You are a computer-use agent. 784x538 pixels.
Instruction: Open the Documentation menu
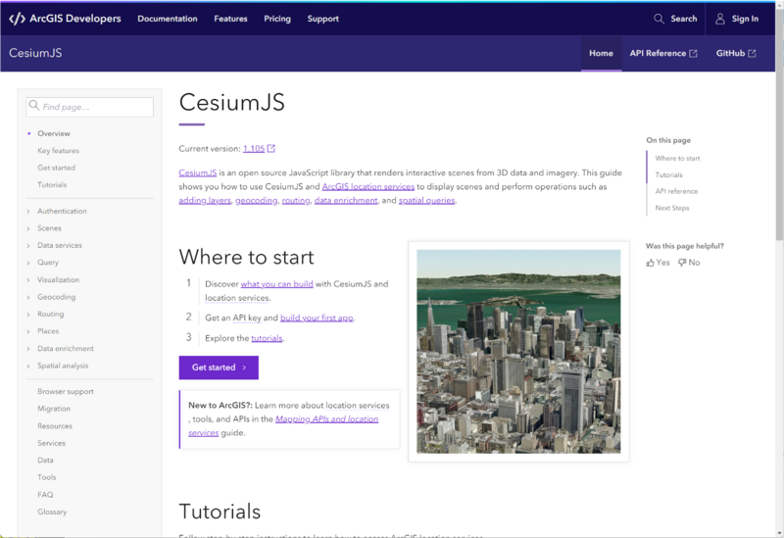(x=168, y=19)
